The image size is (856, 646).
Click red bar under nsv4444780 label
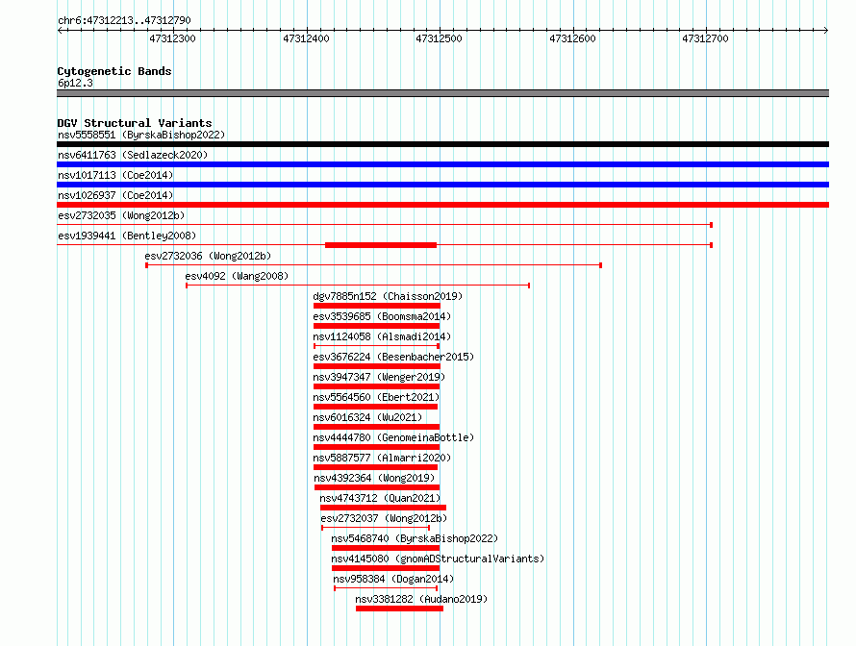377,447
